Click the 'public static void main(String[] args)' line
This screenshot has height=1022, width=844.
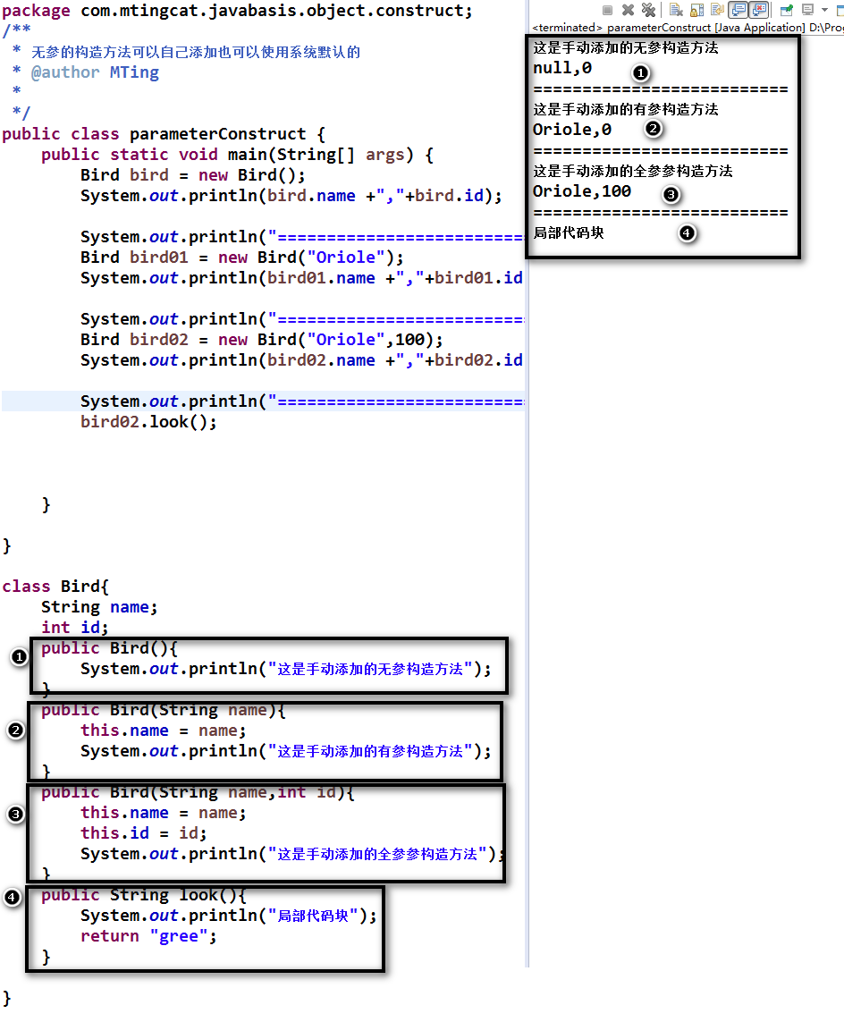(237, 155)
